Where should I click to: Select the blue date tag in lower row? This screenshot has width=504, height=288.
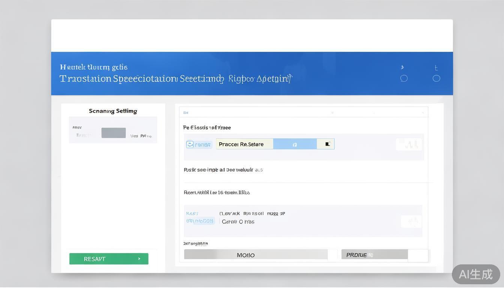[x=199, y=221]
